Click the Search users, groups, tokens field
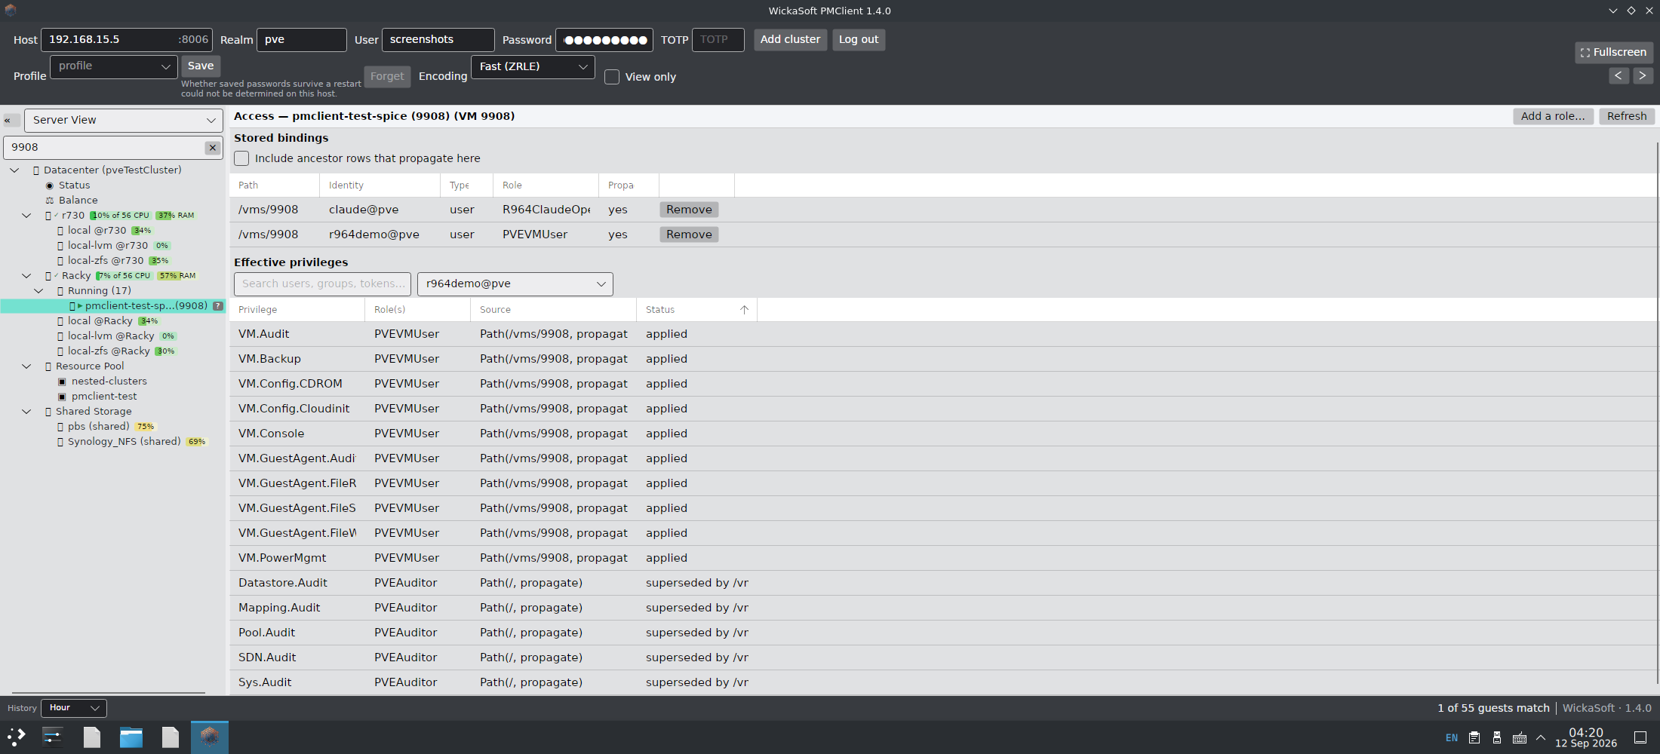 pyautogui.click(x=322, y=284)
